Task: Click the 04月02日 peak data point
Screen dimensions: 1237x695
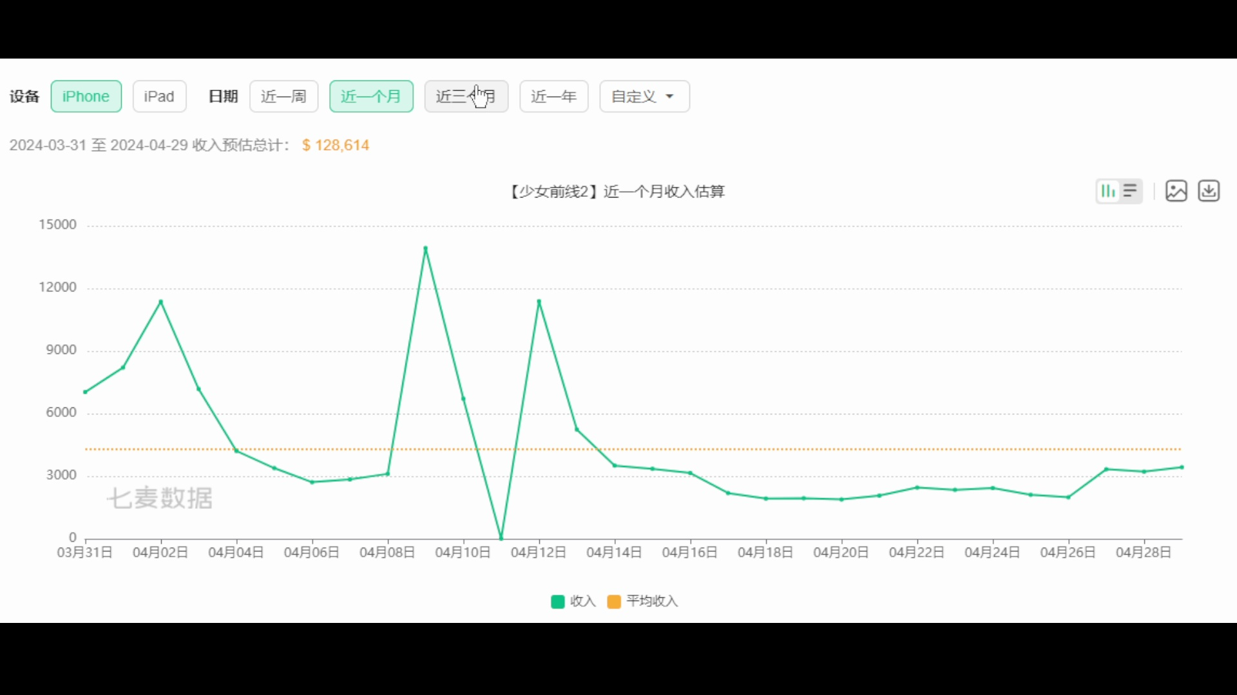Action: pos(161,302)
